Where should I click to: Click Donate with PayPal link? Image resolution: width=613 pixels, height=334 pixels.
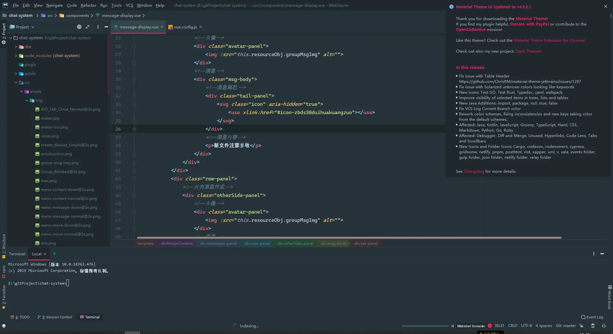tap(529, 24)
